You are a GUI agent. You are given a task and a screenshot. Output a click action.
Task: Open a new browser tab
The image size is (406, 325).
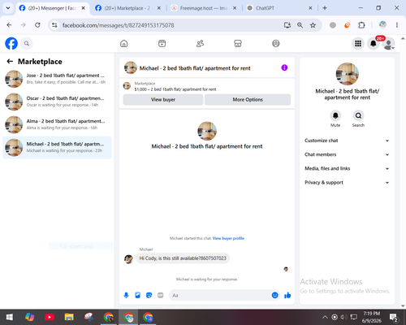(325, 8)
